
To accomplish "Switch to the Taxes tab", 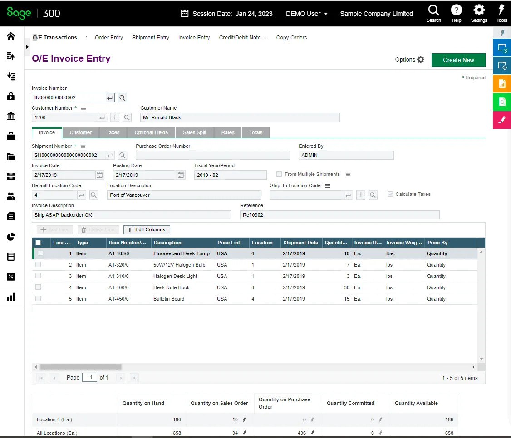I will 113,132.
